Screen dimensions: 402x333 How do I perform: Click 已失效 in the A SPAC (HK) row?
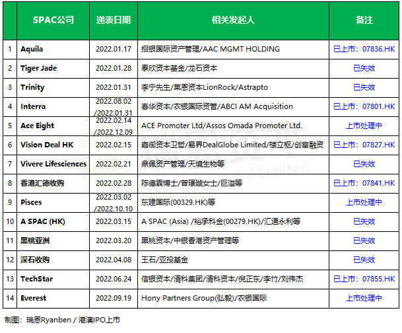click(364, 221)
